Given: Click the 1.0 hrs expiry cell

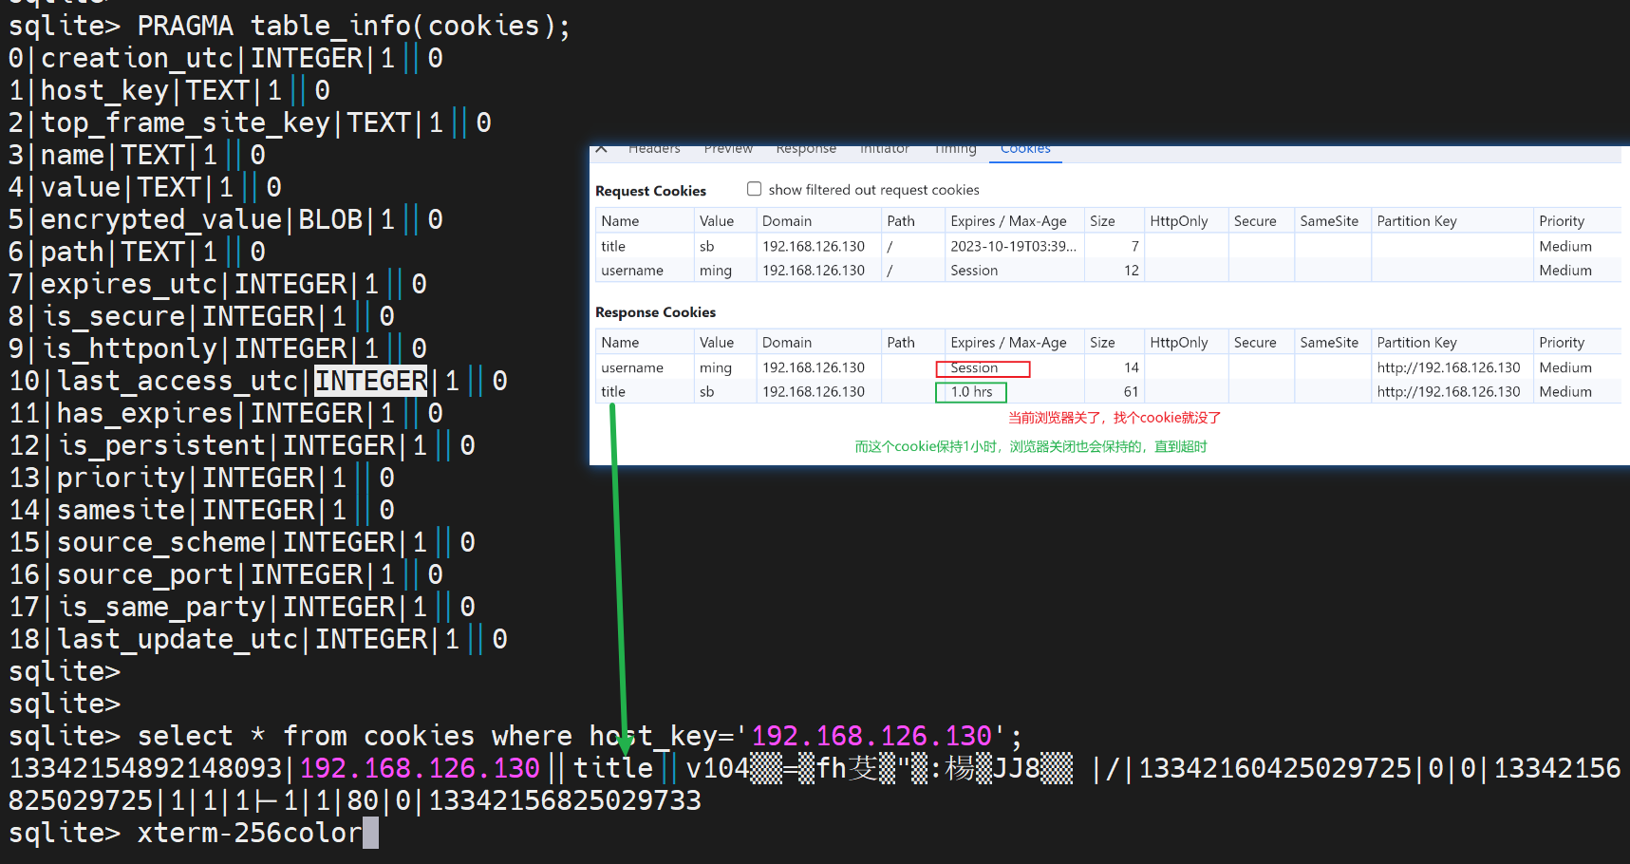Looking at the screenshot, I should coord(971,392).
